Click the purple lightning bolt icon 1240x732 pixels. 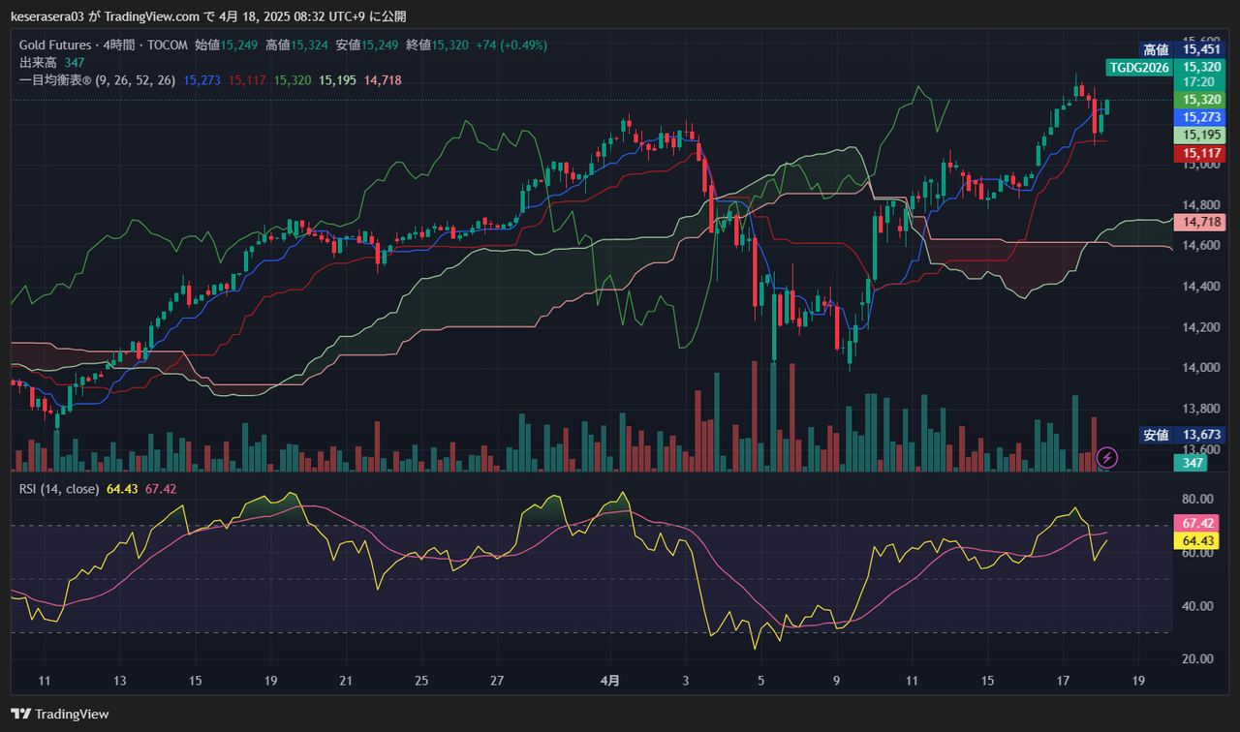click(x=1107, y=457)
